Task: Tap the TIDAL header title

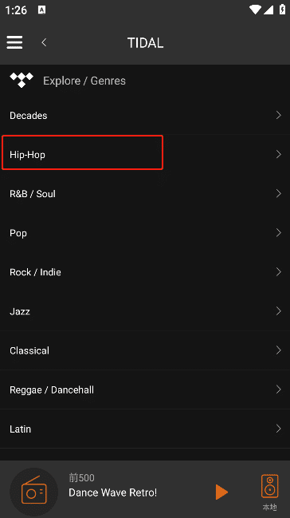Action: coord(145,42)
